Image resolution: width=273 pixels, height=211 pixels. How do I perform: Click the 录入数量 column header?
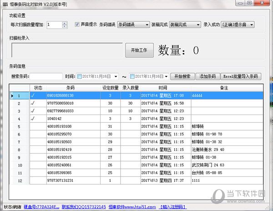coord(131,88)
